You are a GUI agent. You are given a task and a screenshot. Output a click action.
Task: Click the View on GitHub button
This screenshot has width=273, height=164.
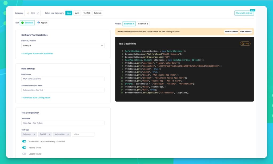(x=231, y=32)
